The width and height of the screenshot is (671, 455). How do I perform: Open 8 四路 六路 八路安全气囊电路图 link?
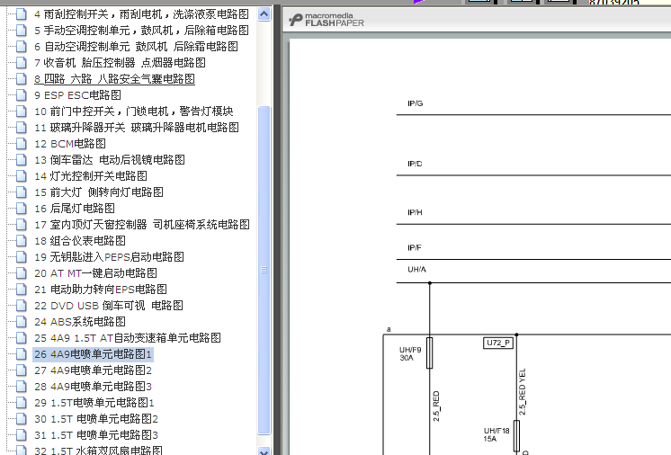[x=114, y=79]
